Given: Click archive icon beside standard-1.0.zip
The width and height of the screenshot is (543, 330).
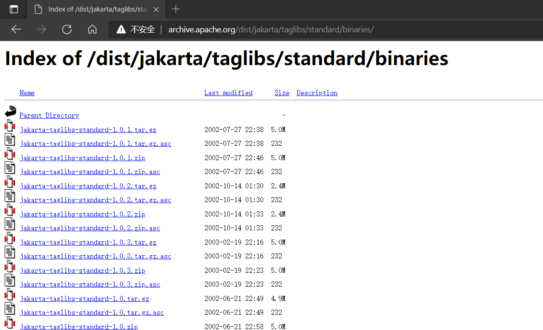Looking at the screenshot, I should click(10, 322).
